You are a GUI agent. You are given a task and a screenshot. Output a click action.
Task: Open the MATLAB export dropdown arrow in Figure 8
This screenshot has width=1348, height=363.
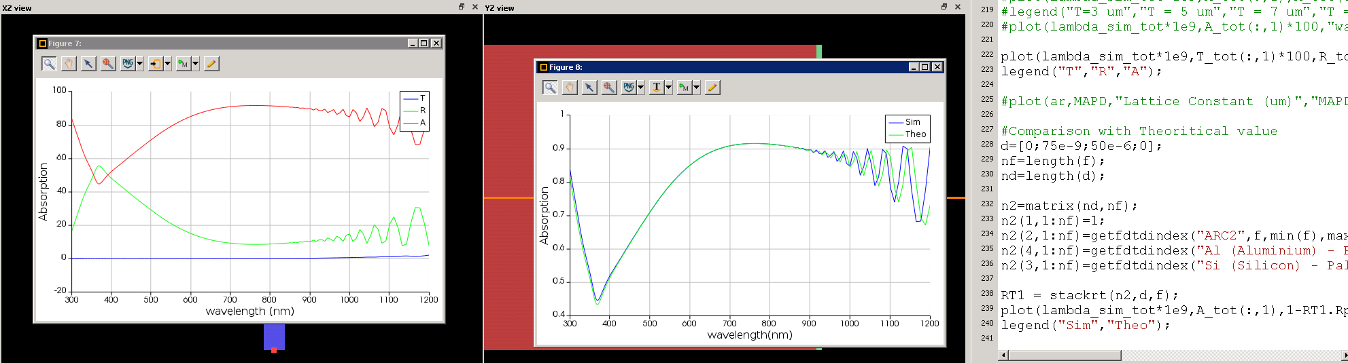click(x=697, y=88)
